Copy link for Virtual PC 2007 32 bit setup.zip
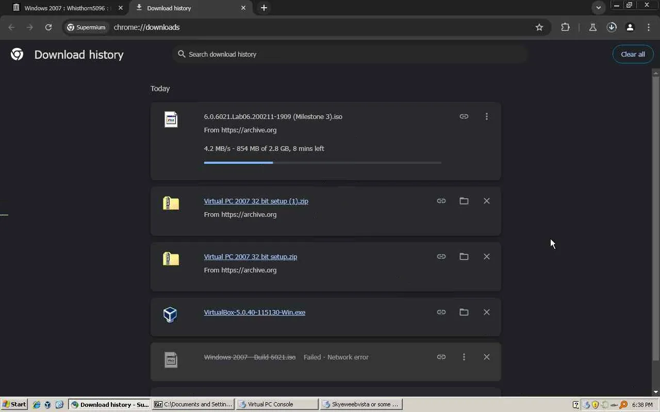 [441, 256]
